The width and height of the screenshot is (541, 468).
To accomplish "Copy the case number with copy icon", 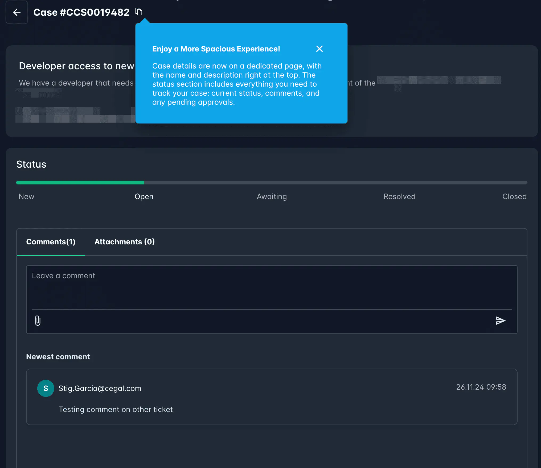I will [139, 12].
